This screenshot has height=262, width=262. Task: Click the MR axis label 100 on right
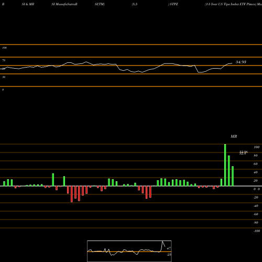pos(256,147)
